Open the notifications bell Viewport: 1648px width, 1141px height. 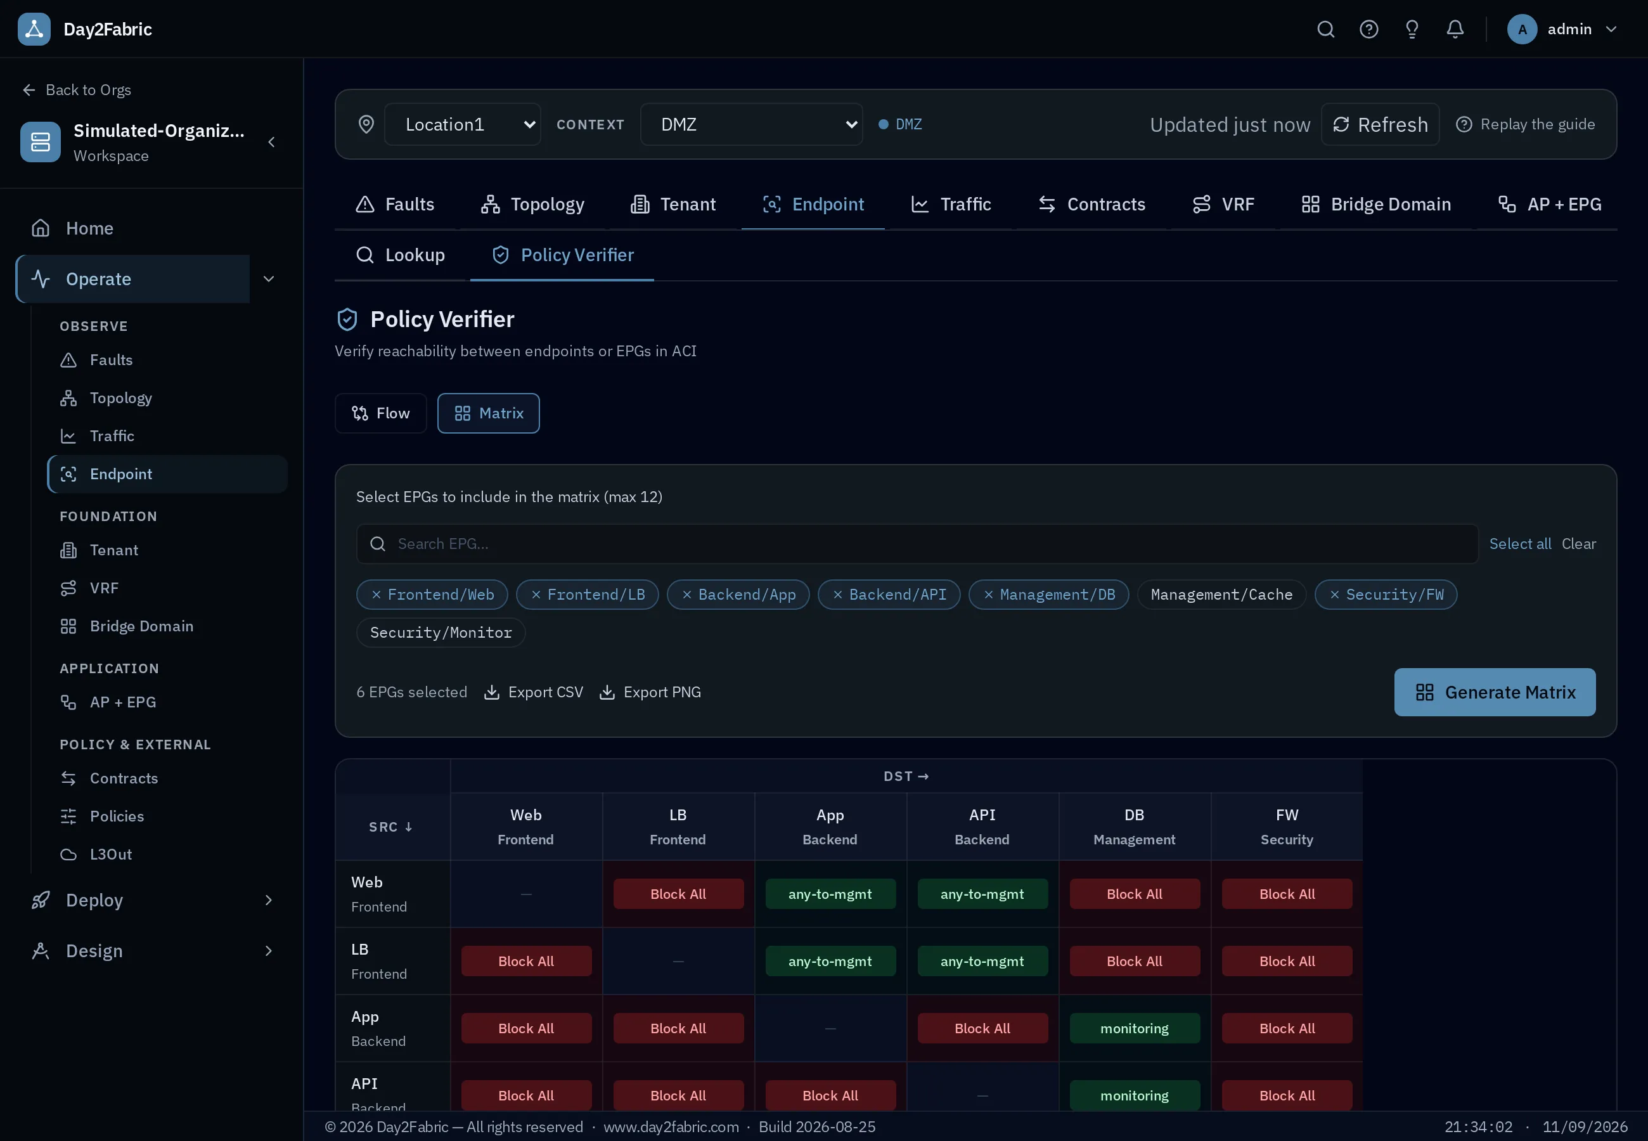pyautogui.click(x=1455, y=29)
